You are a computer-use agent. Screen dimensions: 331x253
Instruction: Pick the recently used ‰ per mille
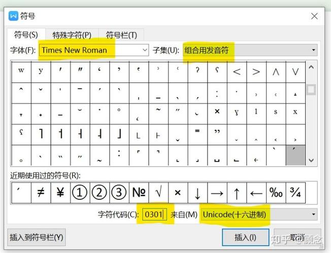click(276, 193)
